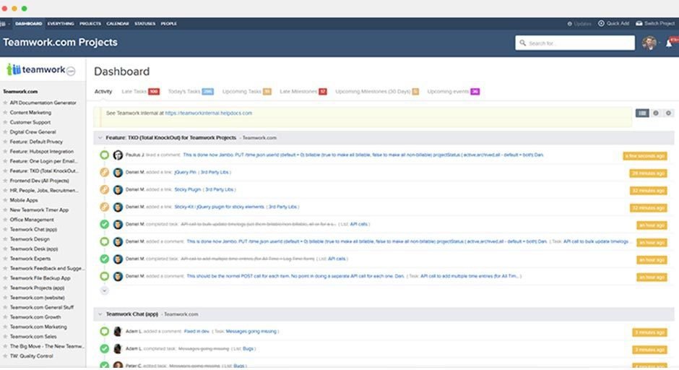Image resolution: width=679 pixels, height=370 pixels.
Task: Open the teamworkinternal.helpdocs.com link
Action: point(208,113)
